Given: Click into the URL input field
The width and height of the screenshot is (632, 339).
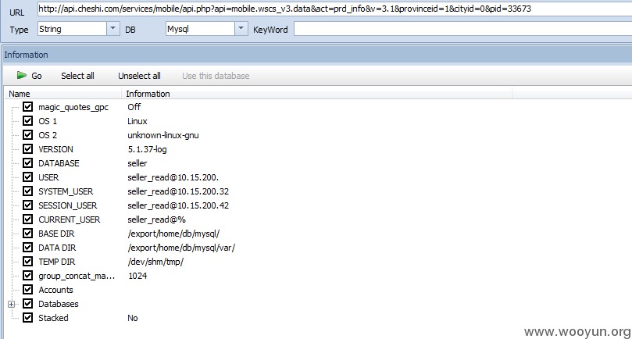Looking at the screenshot, I should (x=334, y=9).
